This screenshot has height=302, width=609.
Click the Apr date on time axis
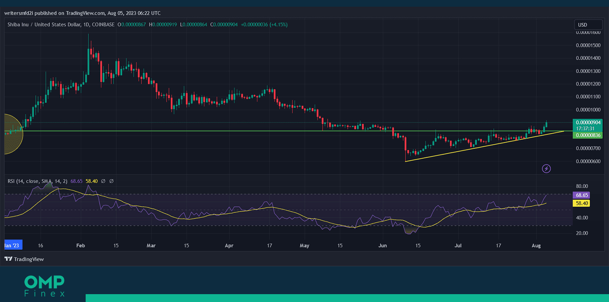229,245
